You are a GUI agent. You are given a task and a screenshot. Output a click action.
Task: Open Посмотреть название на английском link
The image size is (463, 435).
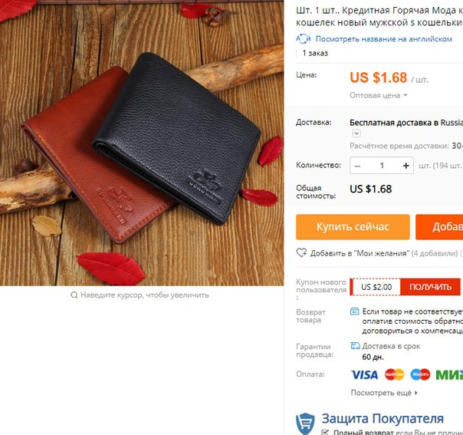click(384, 39)
